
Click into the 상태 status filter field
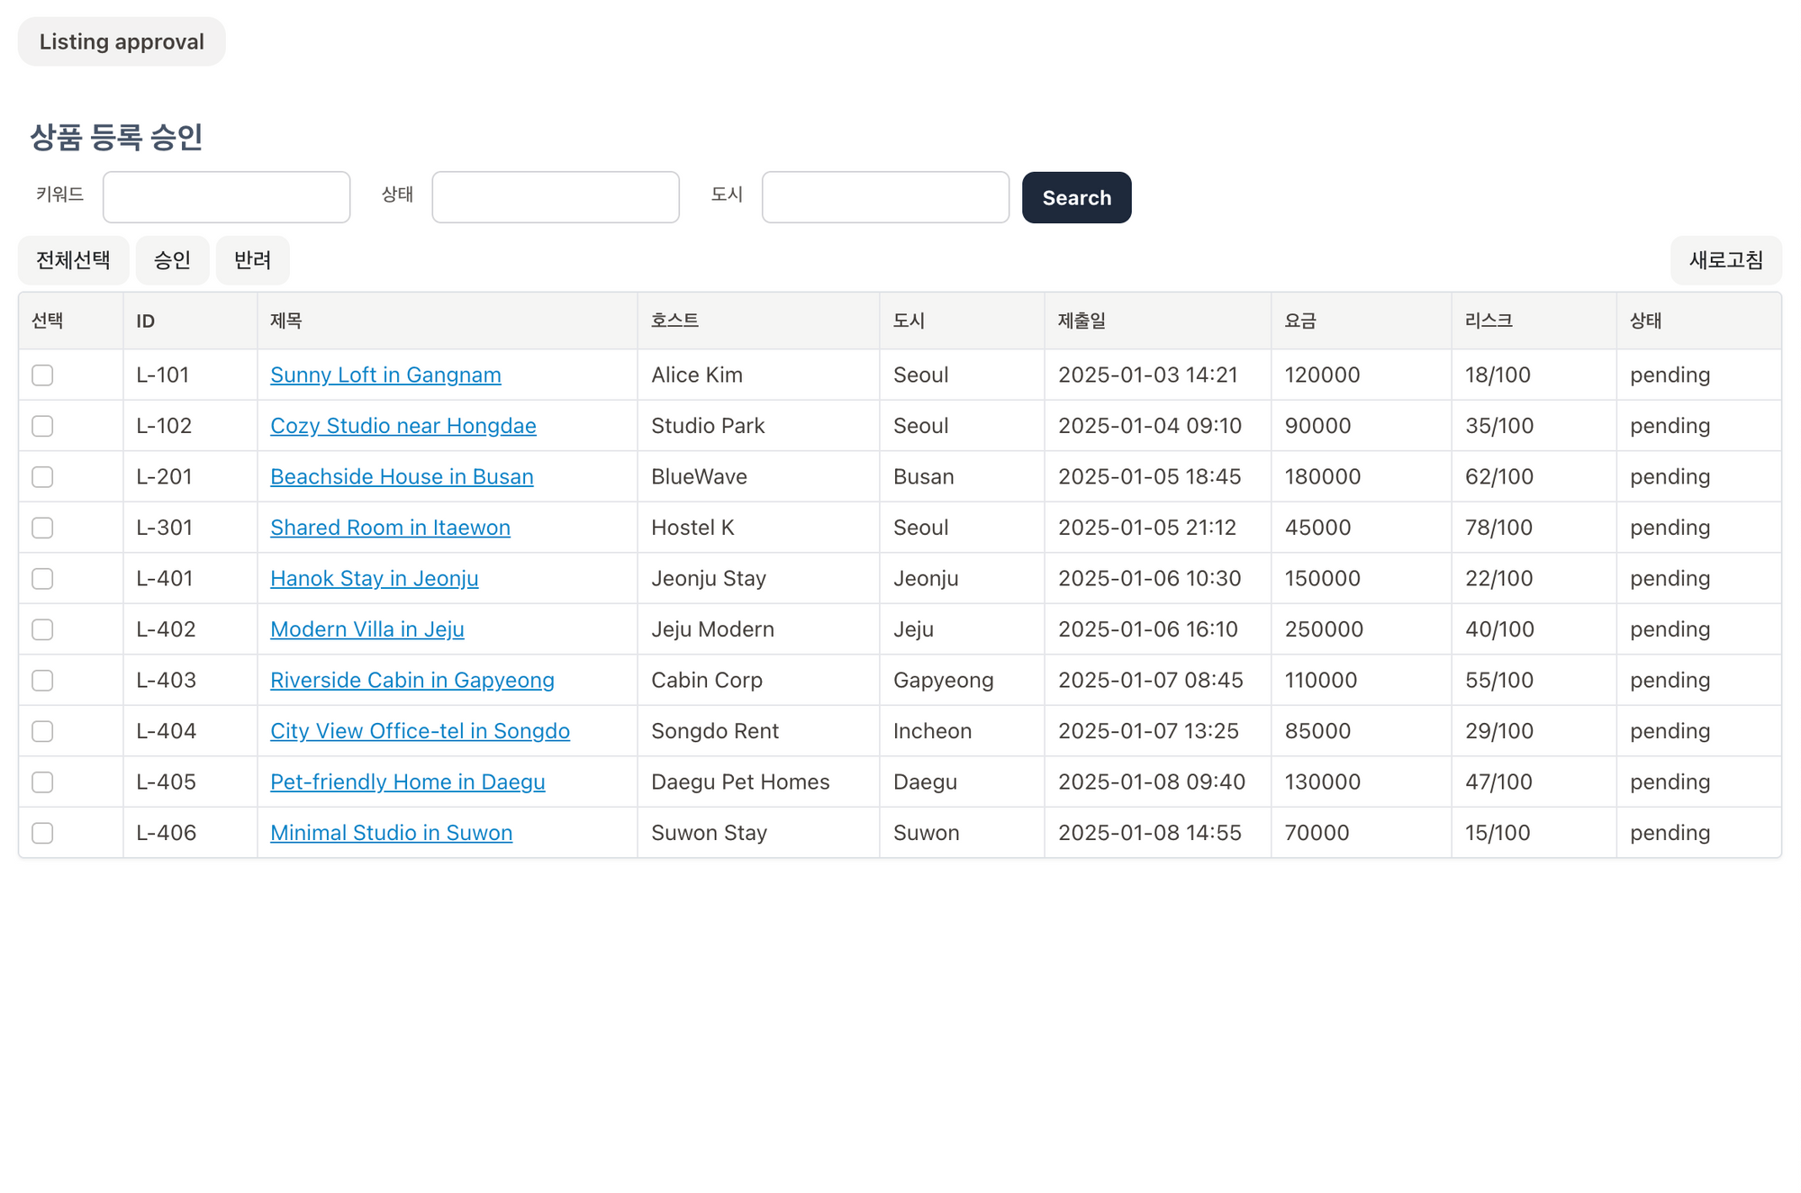(556, 197)
